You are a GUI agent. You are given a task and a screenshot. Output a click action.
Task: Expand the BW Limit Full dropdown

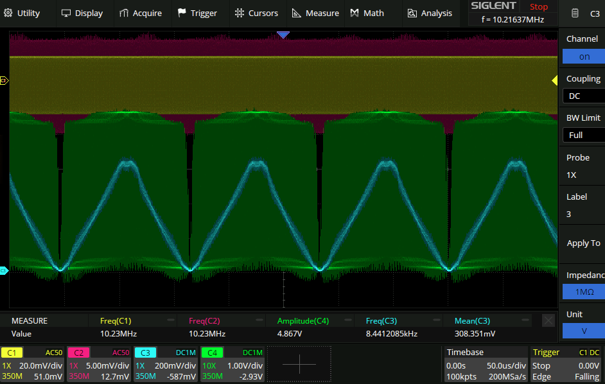584,135
